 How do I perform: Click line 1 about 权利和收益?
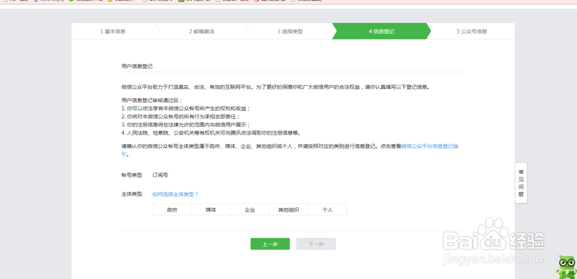point(186,108)
